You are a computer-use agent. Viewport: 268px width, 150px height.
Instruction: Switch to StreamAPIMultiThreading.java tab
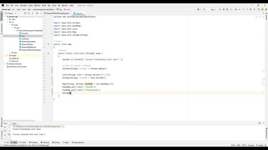click(58, 13)
